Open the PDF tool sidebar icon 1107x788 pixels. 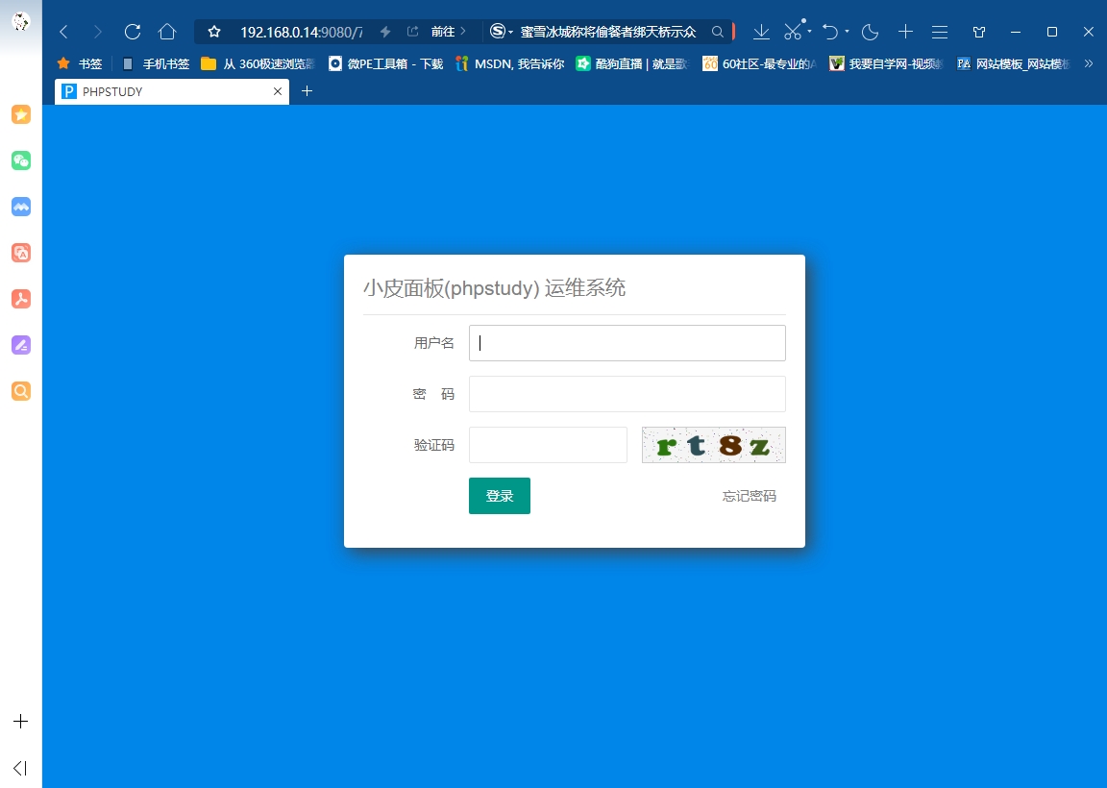point(21,299)
